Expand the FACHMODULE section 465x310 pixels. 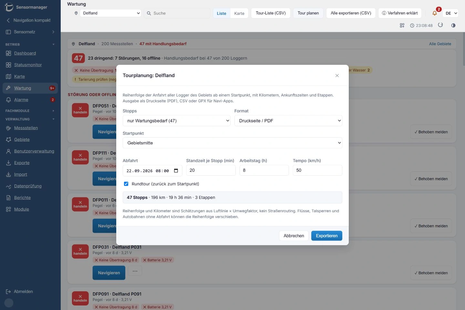53,111
